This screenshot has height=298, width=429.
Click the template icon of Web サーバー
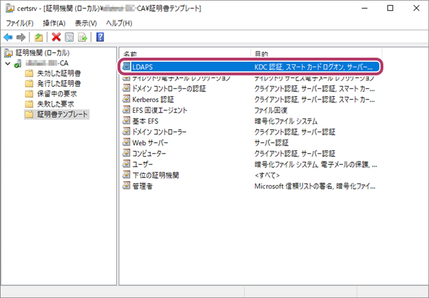click(126, 142)
